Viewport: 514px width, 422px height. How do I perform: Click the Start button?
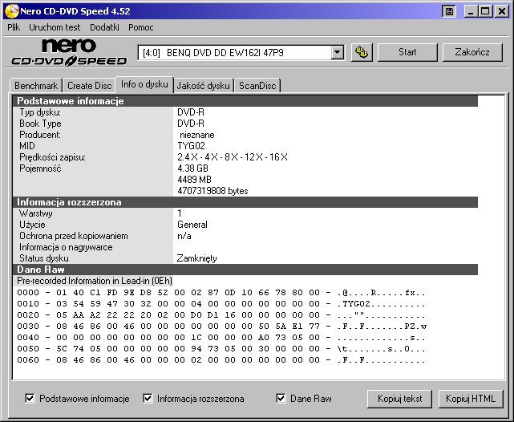[407, 52]
